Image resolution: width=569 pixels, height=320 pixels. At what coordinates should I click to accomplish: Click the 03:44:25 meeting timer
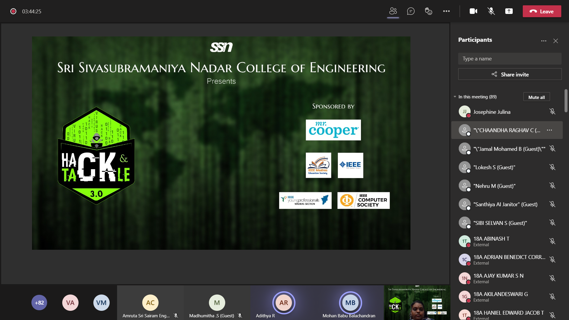pos(32,12)
